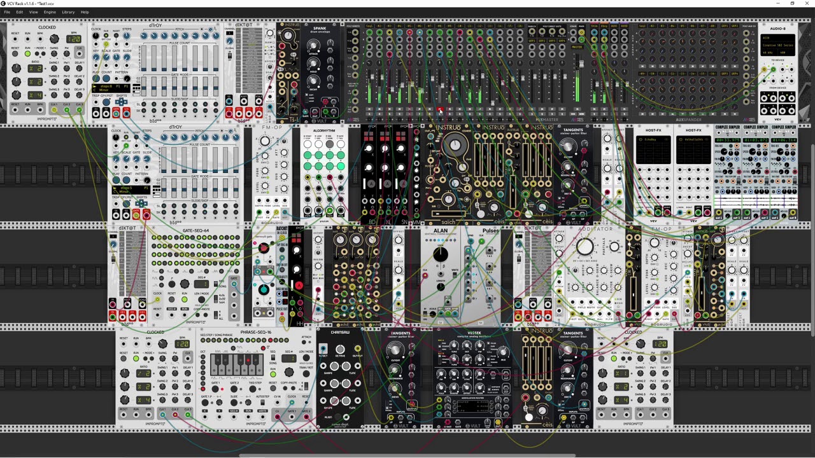Image resolution: width=815 pixels, height=458 pixels.
Task: Open the Help menu
Action: coord(85,12)
